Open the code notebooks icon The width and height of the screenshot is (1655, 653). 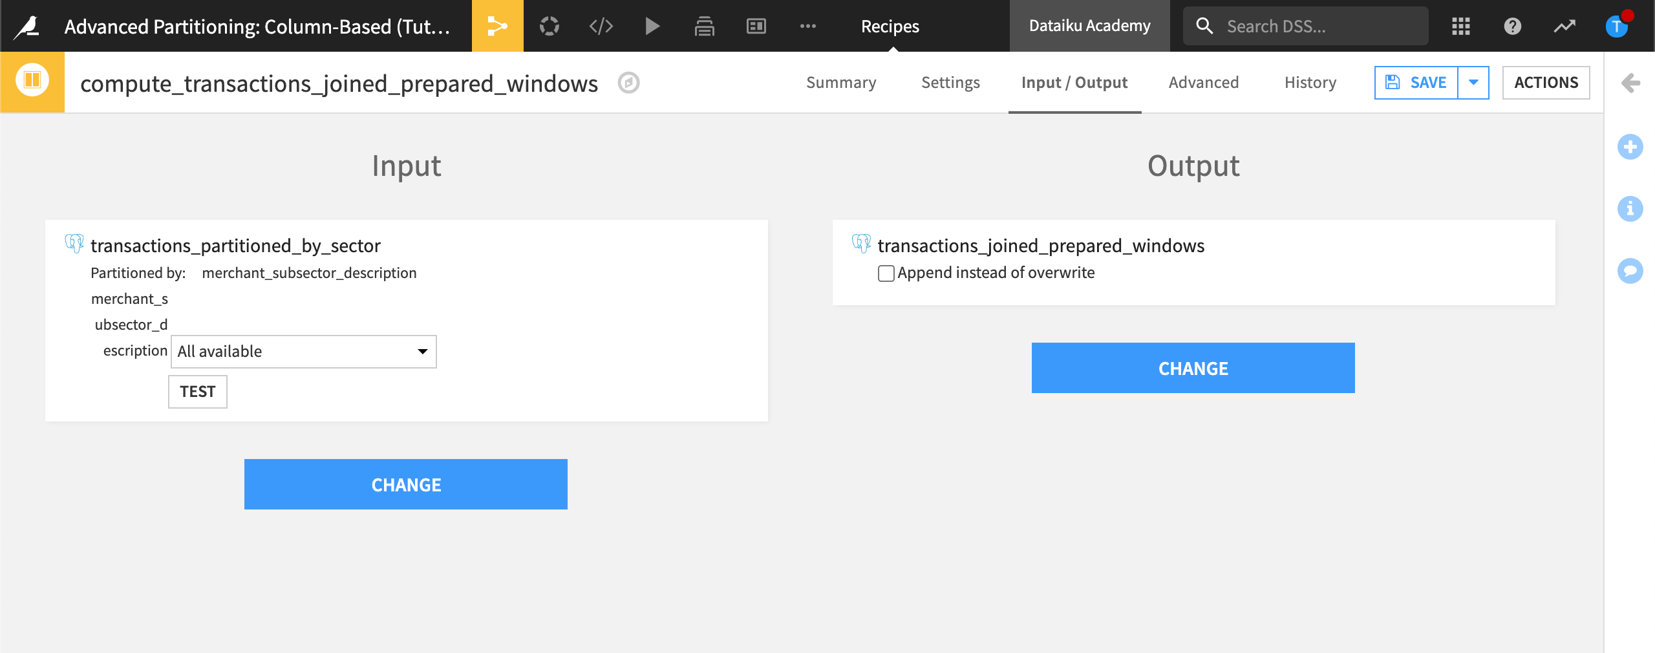pyautogui.click(x=600, y=26)
